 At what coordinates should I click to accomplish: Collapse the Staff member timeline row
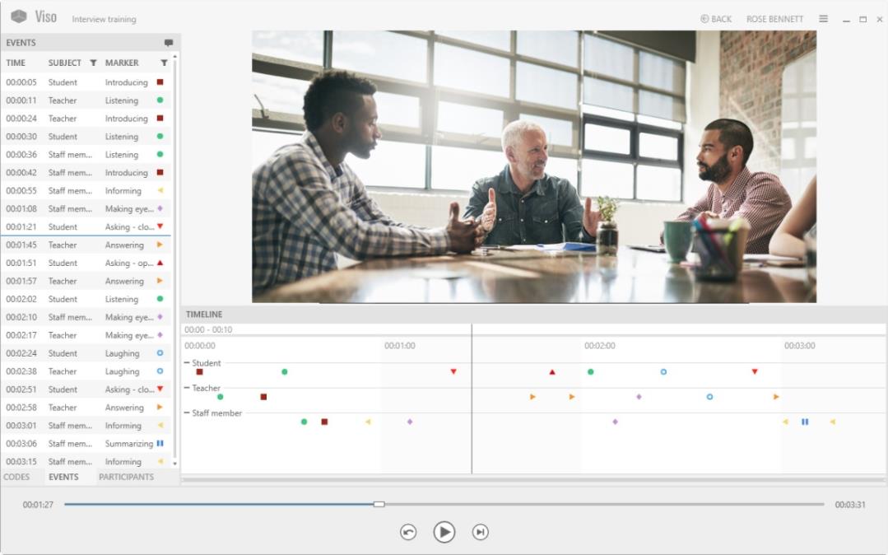186,413
